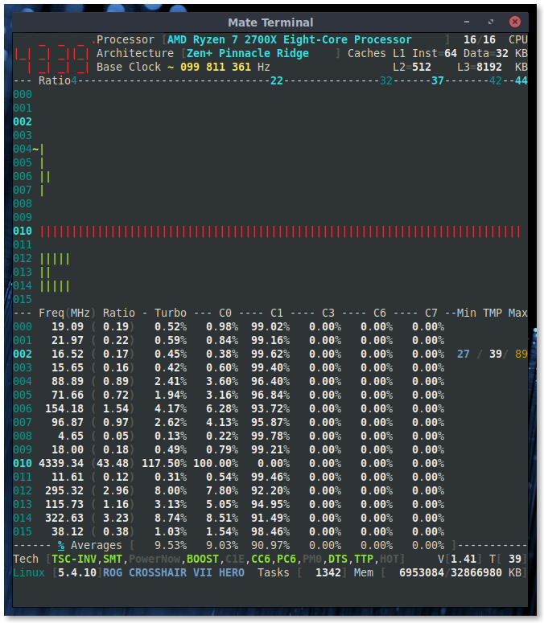Click the Tasks count 1342
Screen dimensions: 544x623
(328, 572)
